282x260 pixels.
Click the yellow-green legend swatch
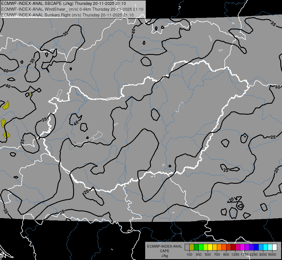[205, 247]
